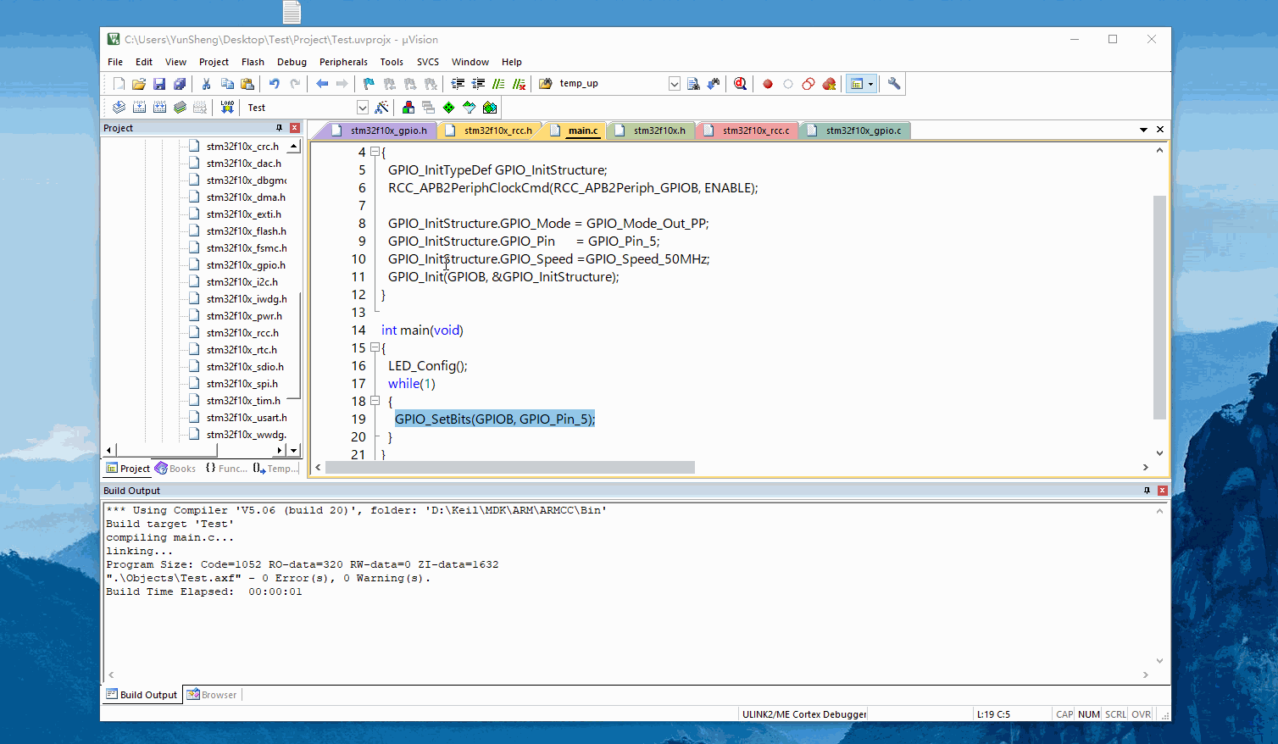
Task: Disable all breakpoints with linked circles icon
Action: (808, 84)
